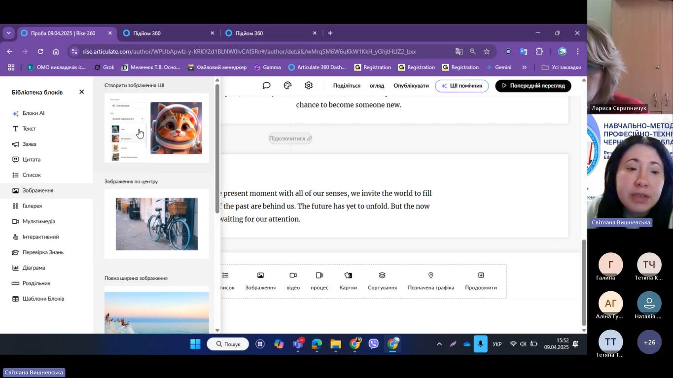Select Зображення category in block library
Viewport: 673px width, 378px height.
pos(38,191)
